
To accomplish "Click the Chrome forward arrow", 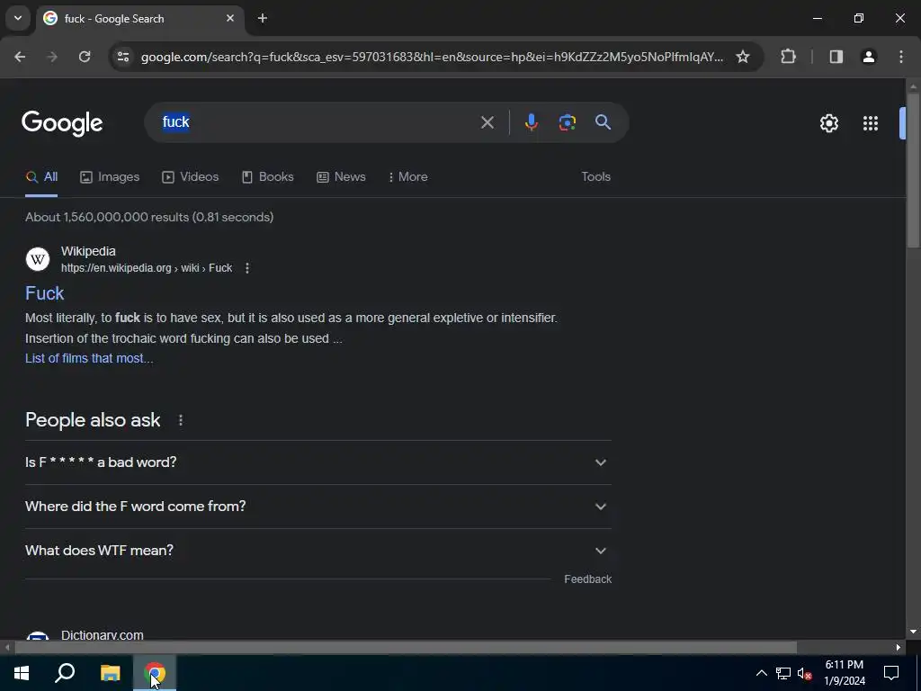I will tap(52, 57).
